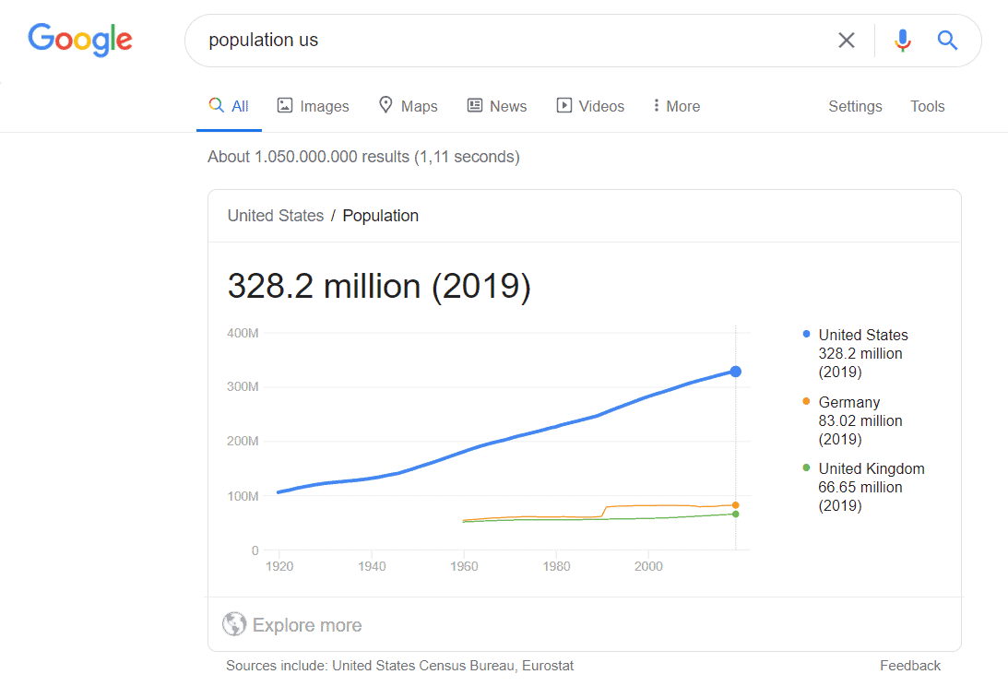The height and width of the screenshot is (686, 1008).
Task: Open the Settings menu
Action: point(855,106)
